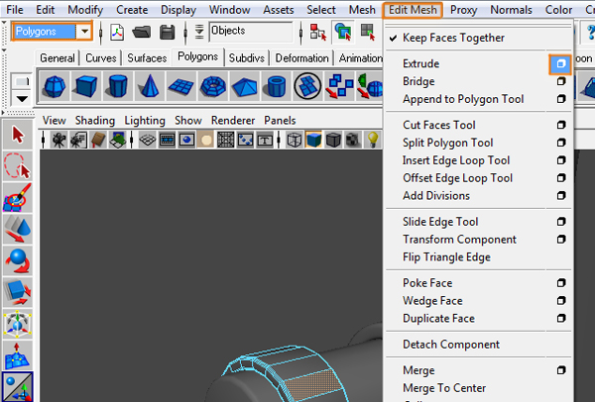Toggle the resolution gate viewport icon
Viewport: 595px width, 402px height.
(186, 141)
